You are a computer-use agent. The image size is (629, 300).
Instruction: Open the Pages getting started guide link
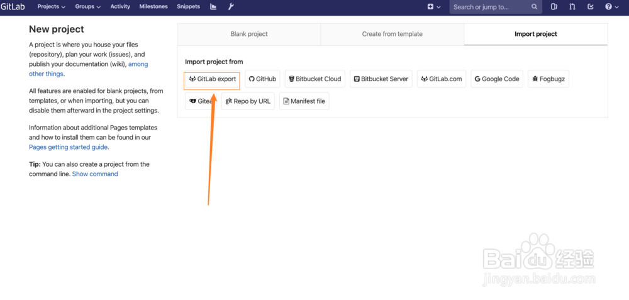[x=68, y=147]
